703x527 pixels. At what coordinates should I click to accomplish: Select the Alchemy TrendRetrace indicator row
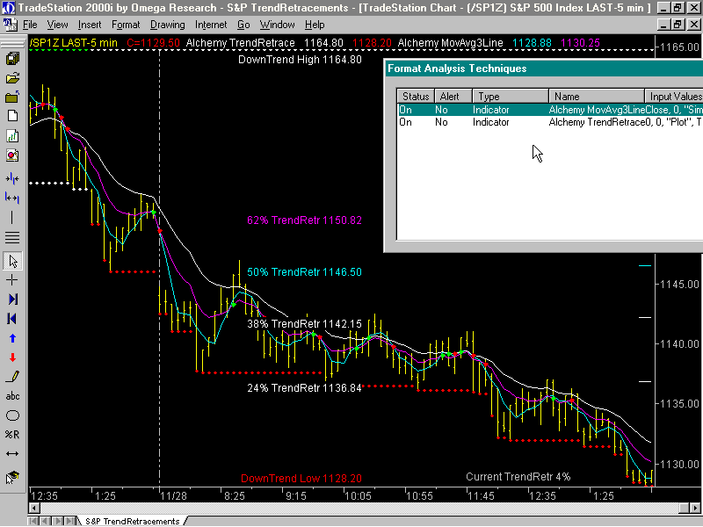(551, 122)
